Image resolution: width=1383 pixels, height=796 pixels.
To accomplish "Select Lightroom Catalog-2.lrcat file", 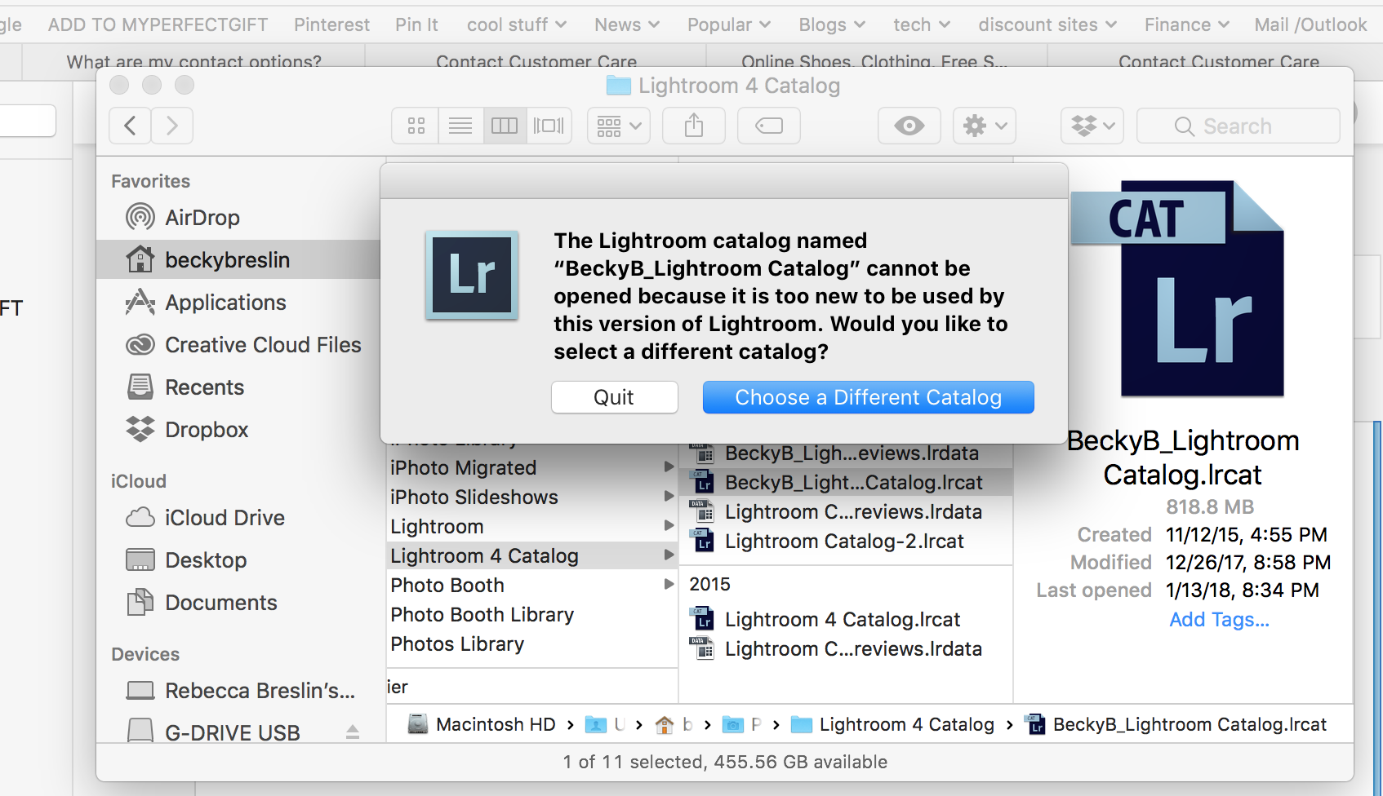I will (x=846, y=542).
